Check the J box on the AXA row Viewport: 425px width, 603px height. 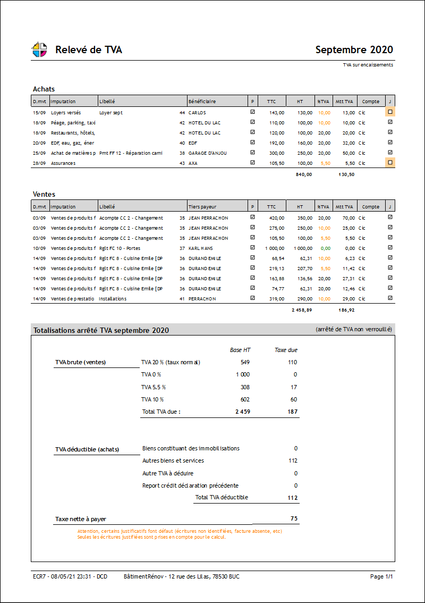coord(390,163)
